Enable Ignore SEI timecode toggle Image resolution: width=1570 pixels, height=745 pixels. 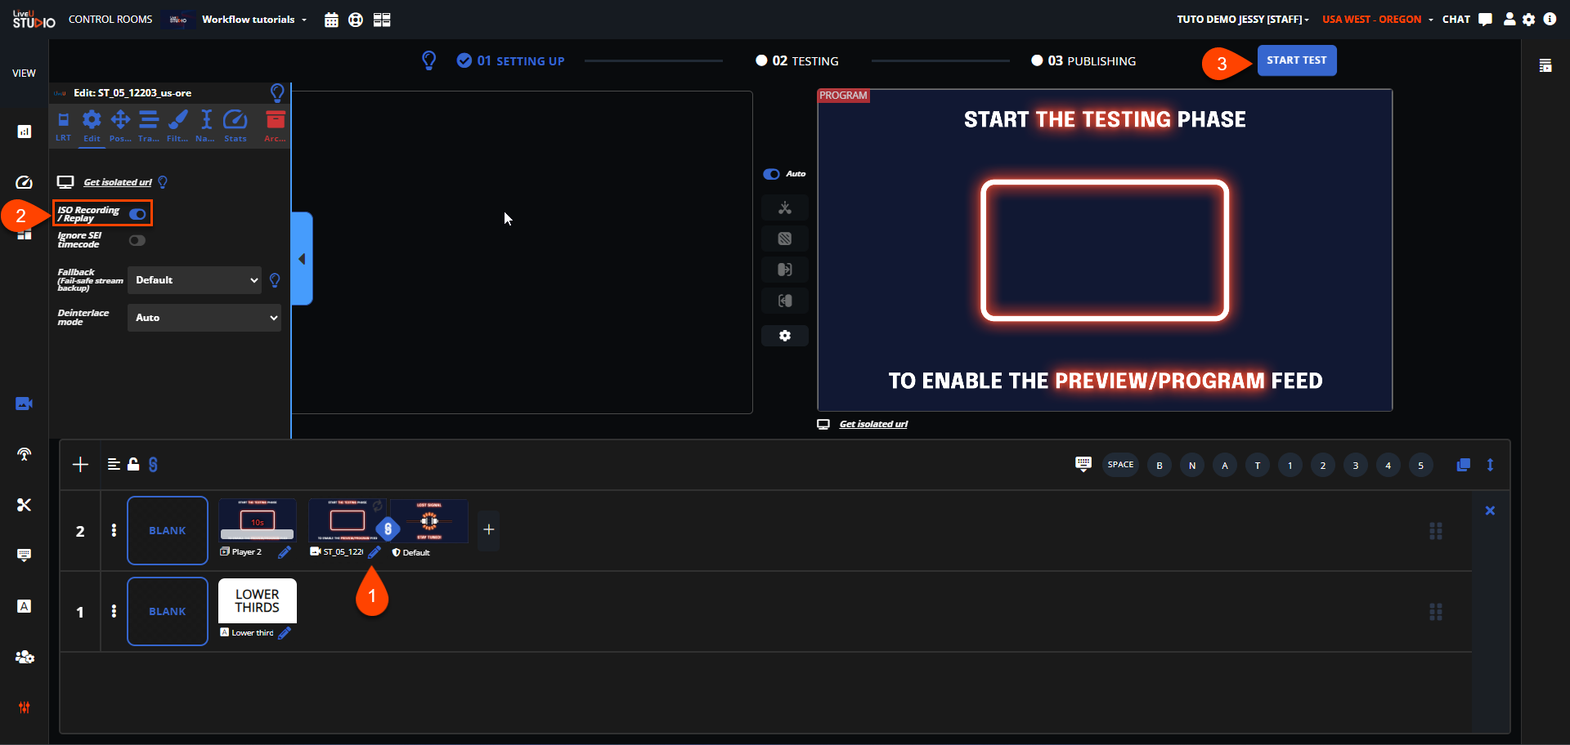coord(137,240)
